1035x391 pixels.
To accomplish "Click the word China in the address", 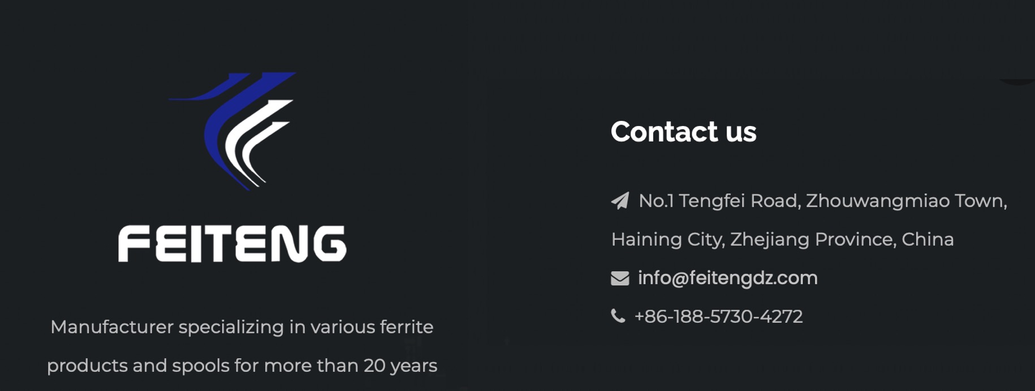I will [x=928, y=240].
